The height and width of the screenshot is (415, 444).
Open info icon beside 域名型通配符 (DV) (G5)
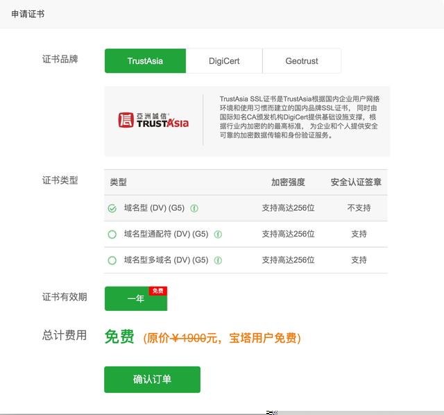pyautogui.click(x=218, y=235)
